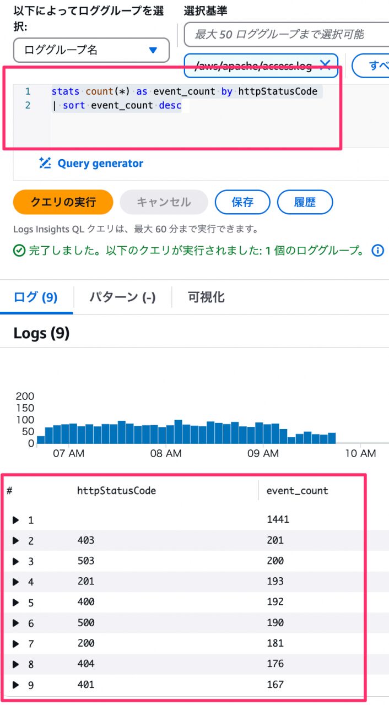Expand result row 9 with status 401
The height and width of the screenshot is (705, 389).
(16, 685)
